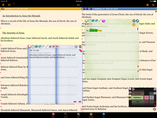This screenshot has height=118, width=157.
Task: Select verse 2 in the gray verse column
Action: [152, 97]
